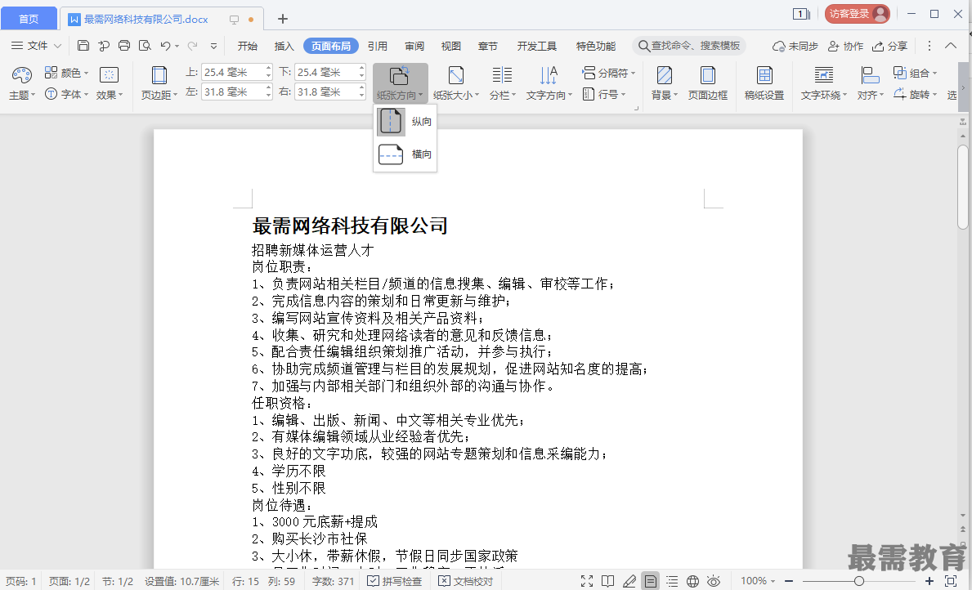Switch to the 审阅 Review tab

point(414,46)
